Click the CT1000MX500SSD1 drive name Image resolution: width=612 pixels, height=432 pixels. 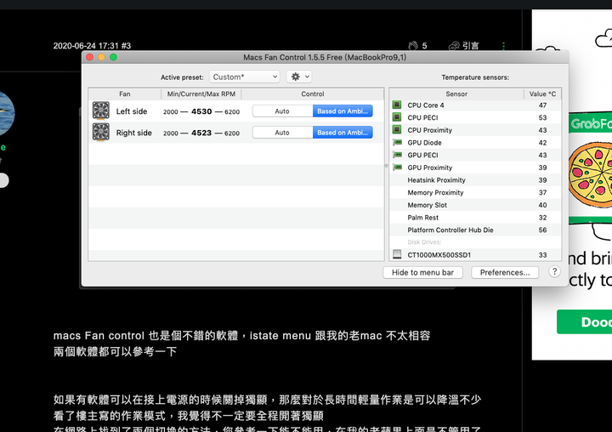point(439,254)
